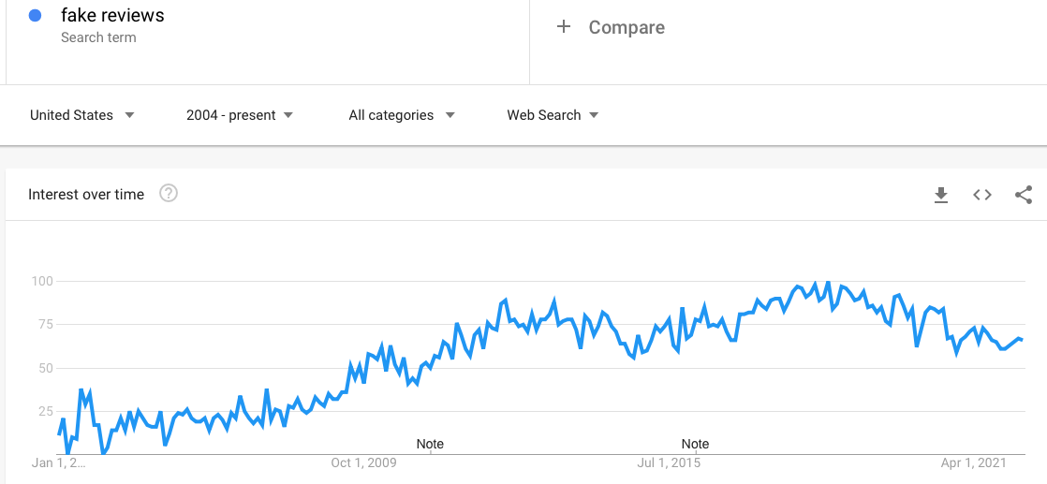Expand the 2004 - present time range

tap(239, 115)
